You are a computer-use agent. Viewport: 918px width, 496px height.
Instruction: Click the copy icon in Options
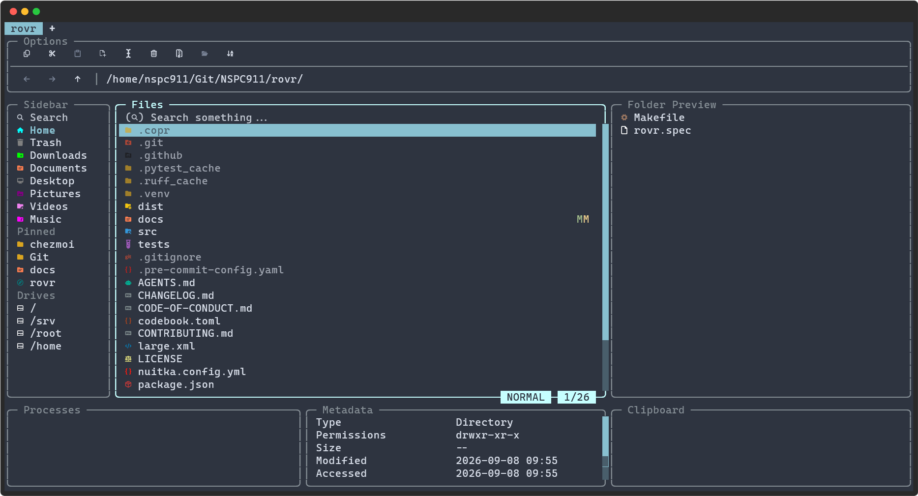point(27,54)
